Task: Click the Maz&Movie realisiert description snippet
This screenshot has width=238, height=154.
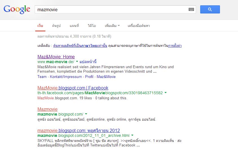Action: pos(105,69)
